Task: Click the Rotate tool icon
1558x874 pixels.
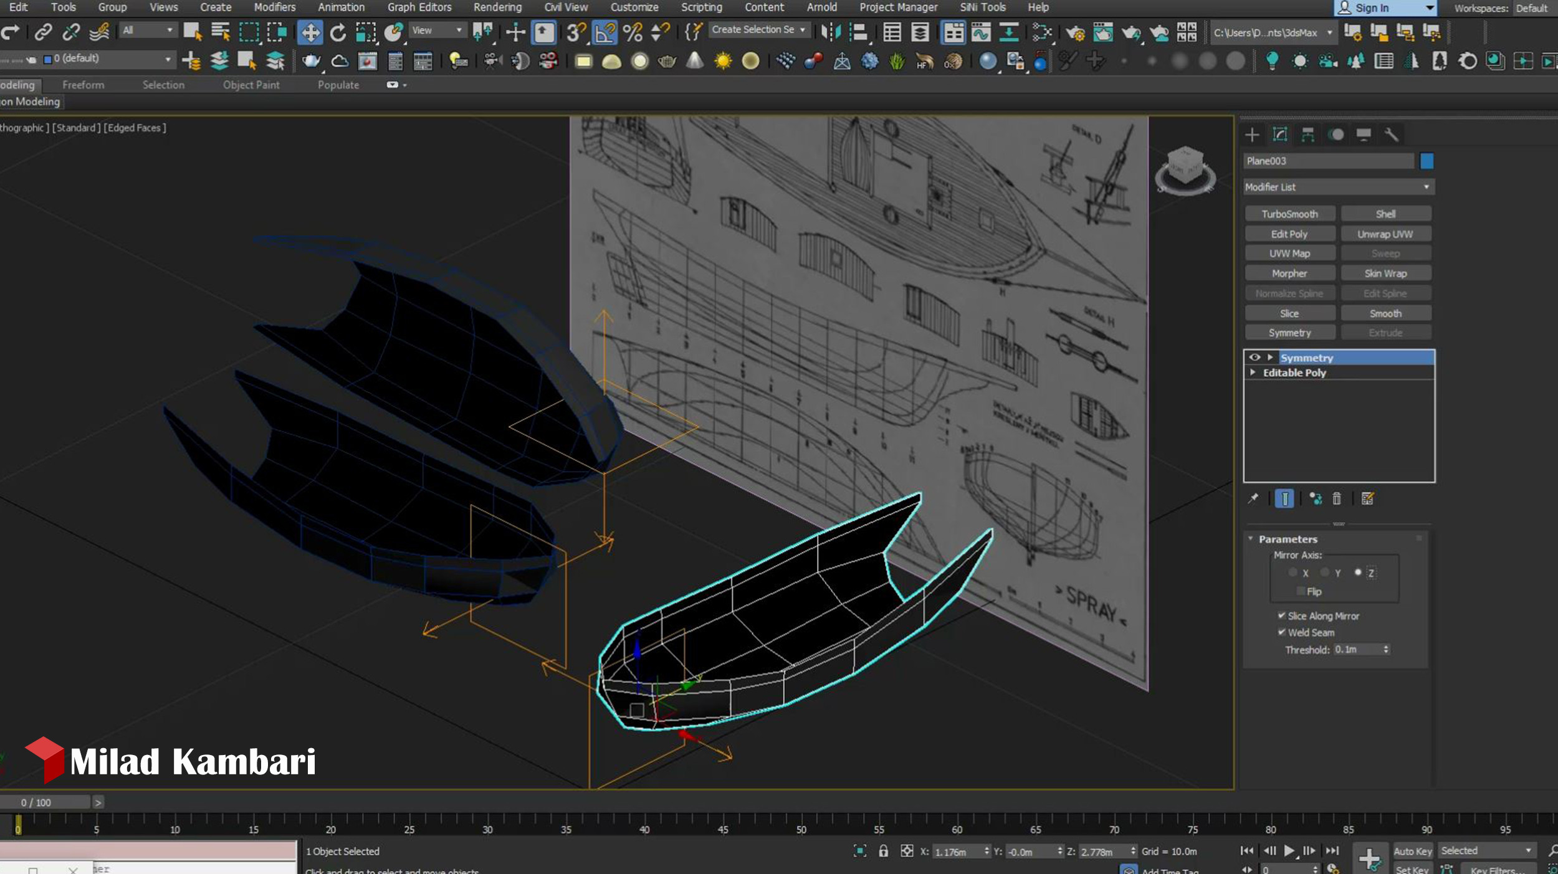Action: [338, 32]
